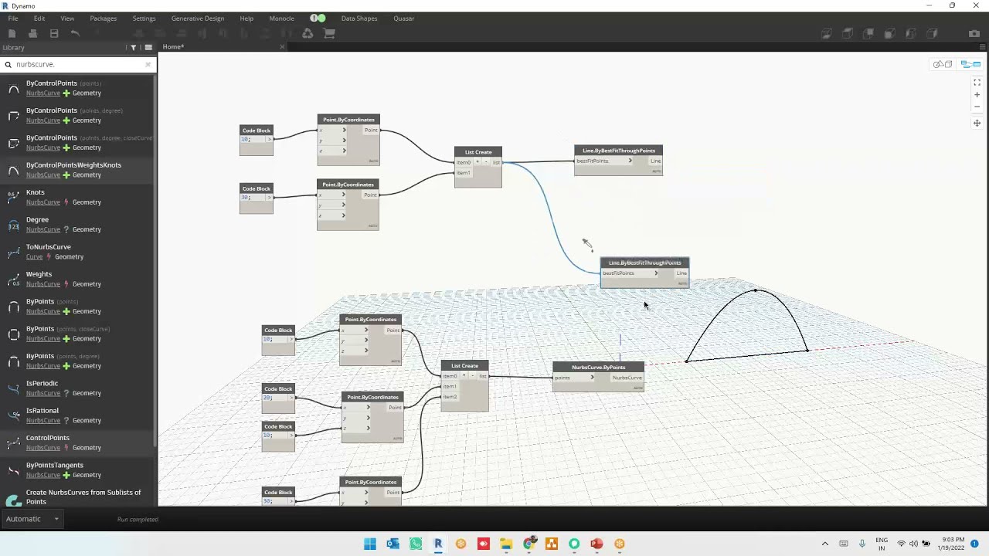The width and height of the screenshot is (989, 556).
Task: Open the Generative Design menu
Action: (198, 18)
